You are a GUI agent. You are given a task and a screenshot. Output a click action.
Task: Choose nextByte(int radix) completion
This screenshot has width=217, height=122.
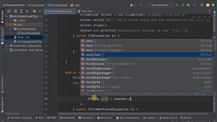tap(147, 87)
